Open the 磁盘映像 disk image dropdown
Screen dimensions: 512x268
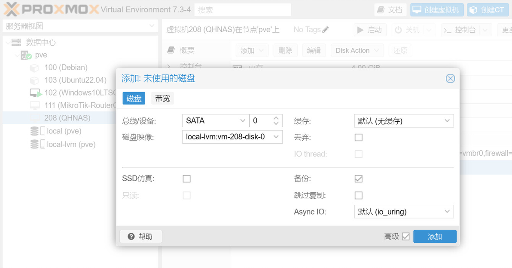pyautogui.click(x=276, y=137)
